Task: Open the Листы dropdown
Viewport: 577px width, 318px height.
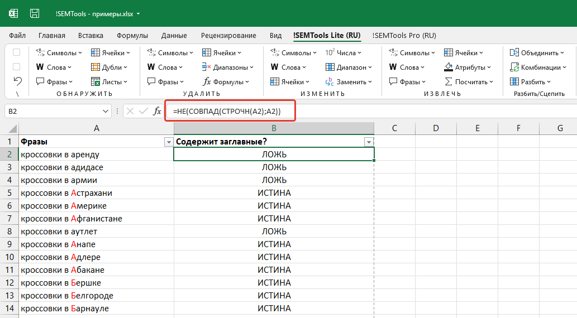Action: coord(109,81)
